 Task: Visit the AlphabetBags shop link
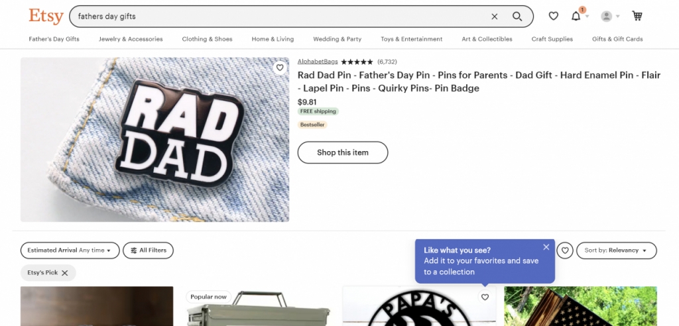[x=318, y=62]
